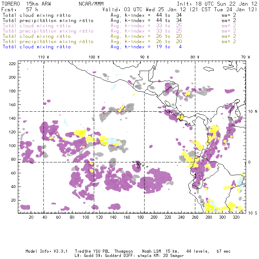Select the "Fcst: 57 h" forecast hour text

pos(20,9)
